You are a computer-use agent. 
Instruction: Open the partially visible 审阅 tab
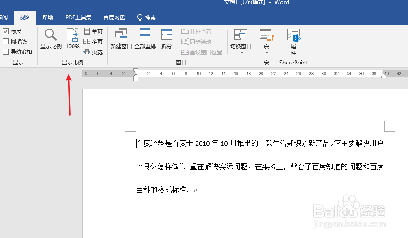pos(4,17)
